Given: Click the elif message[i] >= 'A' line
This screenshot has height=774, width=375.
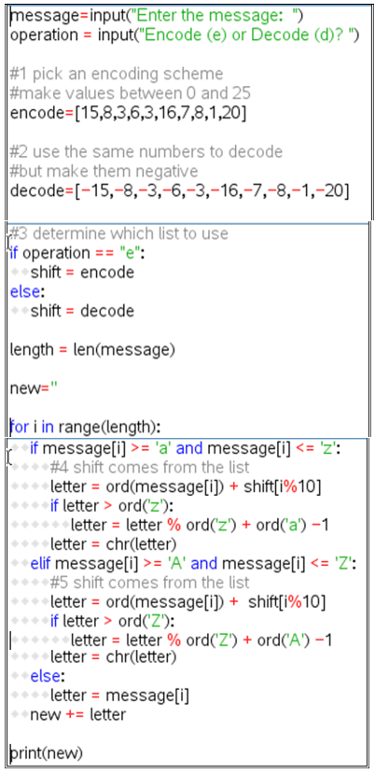Looking at the screenshot, I should 193,563.
